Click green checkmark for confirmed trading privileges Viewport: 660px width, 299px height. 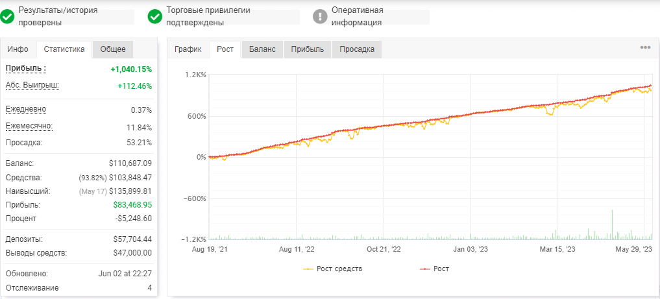pyautogui.click(x=155, y=16)
